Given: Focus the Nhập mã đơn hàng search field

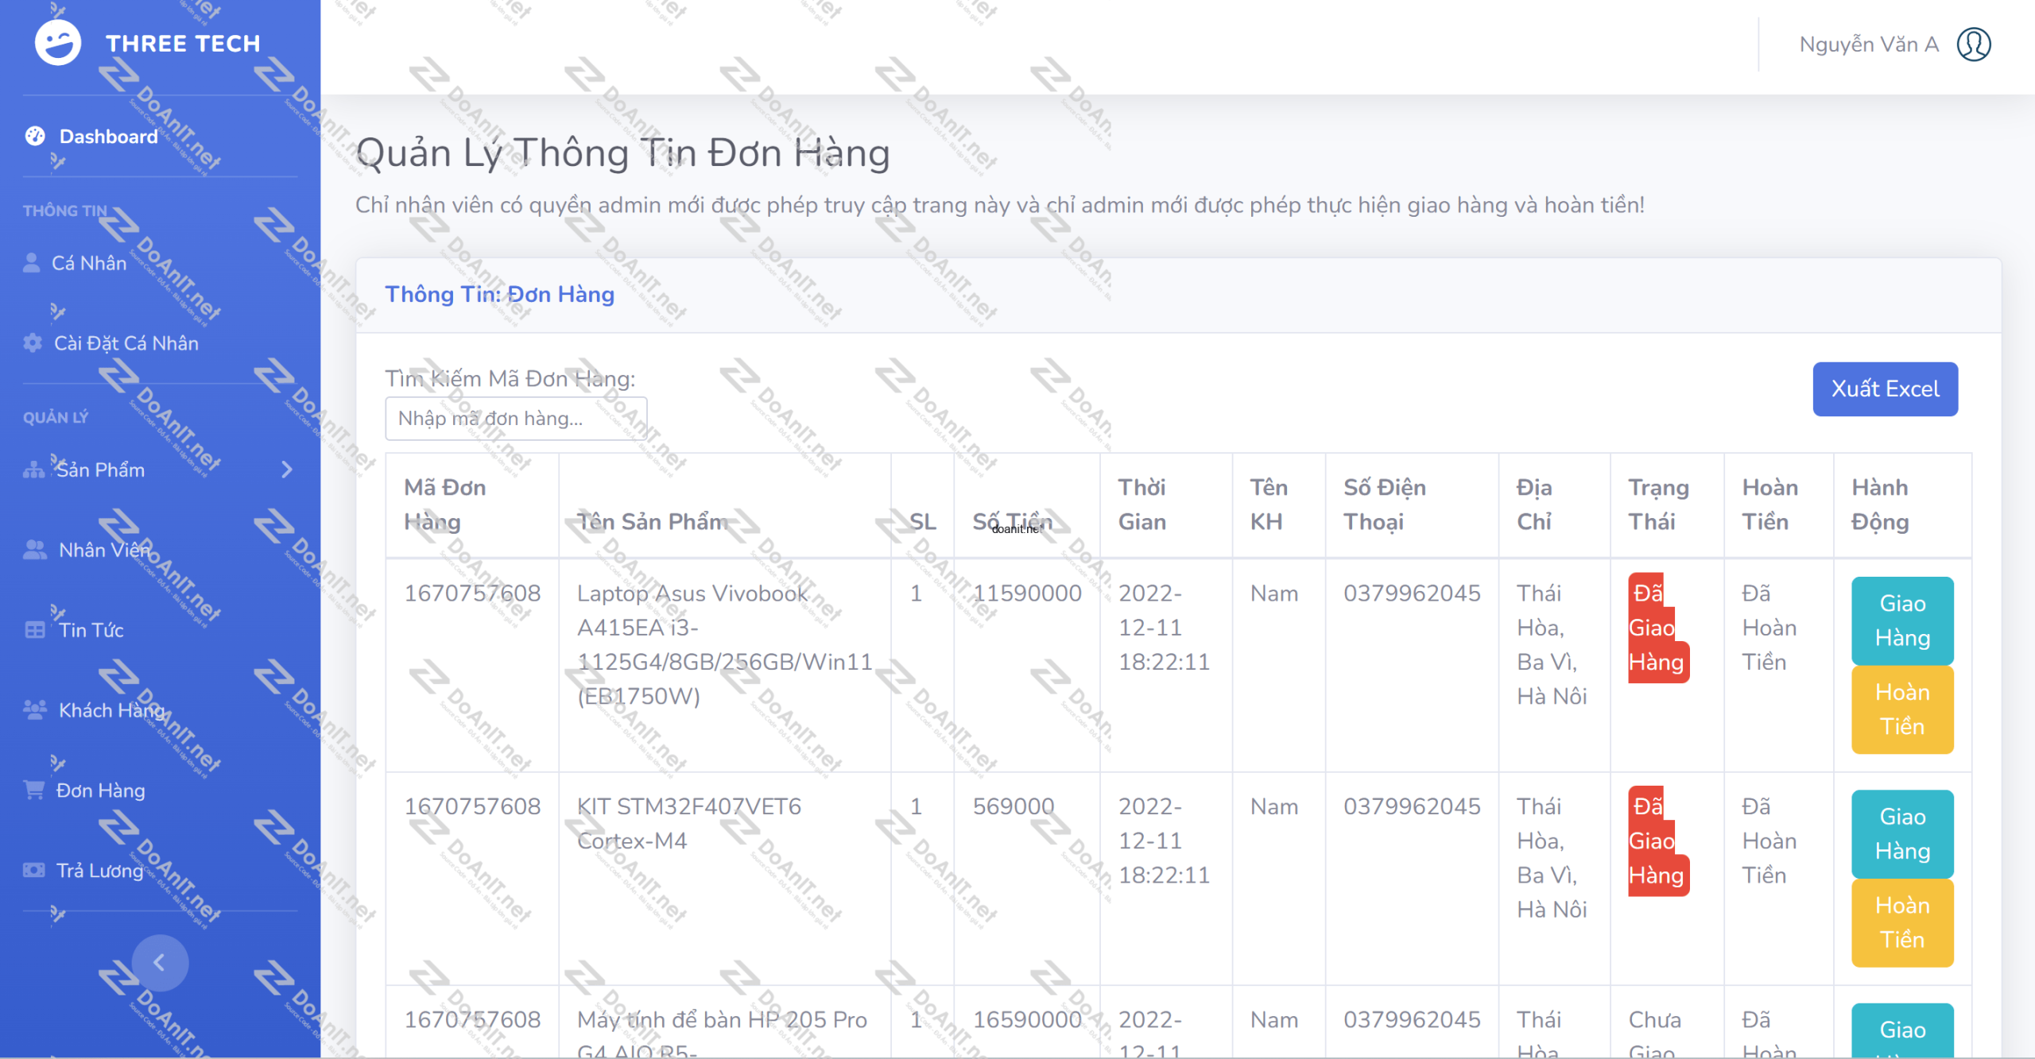Looking at the screenshot, I should coord(516,419).
